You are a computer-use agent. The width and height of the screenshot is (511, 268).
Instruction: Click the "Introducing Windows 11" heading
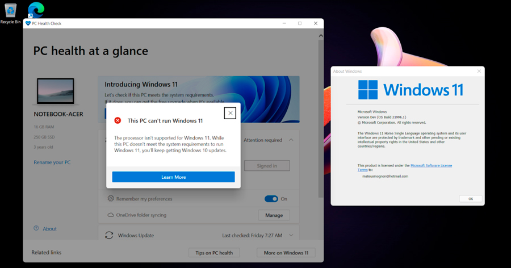tap(141, 85)
